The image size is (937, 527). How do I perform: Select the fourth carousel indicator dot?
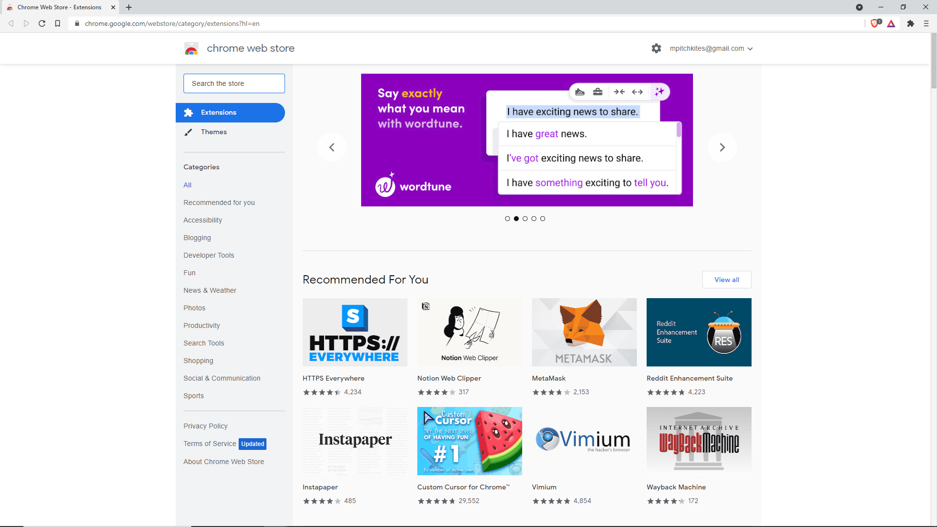(x=534, y=219)
